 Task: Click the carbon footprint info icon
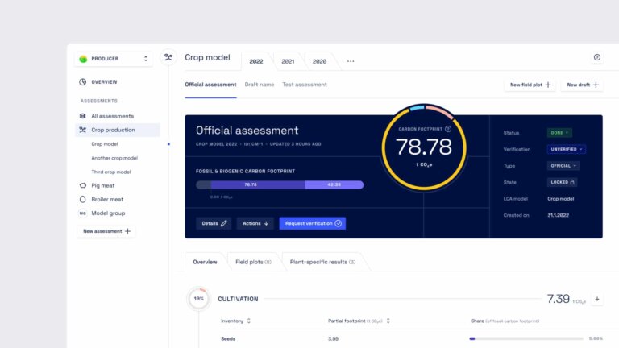point(448,128)
